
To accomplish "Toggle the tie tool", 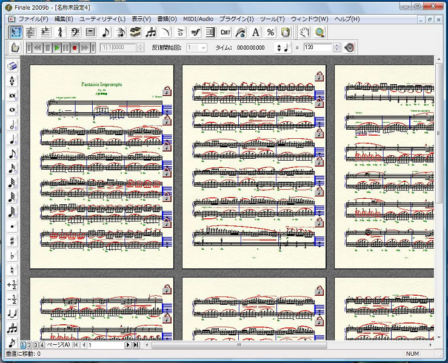I will tap(12, 314).
